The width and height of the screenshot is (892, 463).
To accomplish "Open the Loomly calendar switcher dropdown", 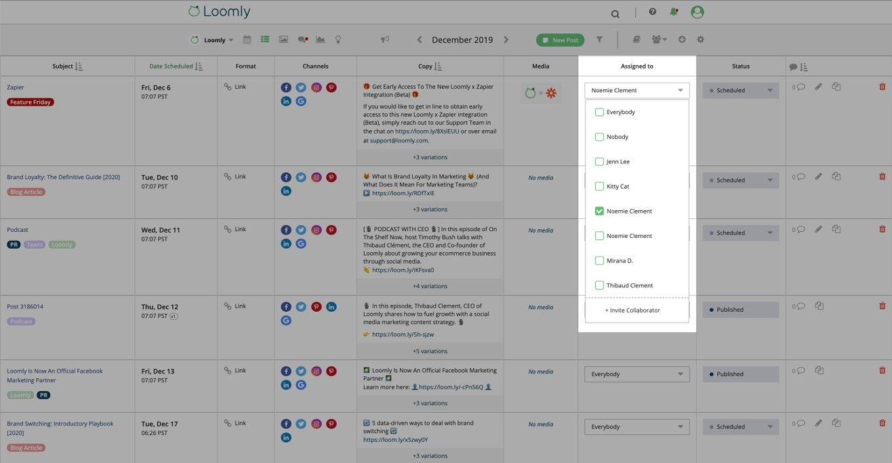I will [212, 40].
